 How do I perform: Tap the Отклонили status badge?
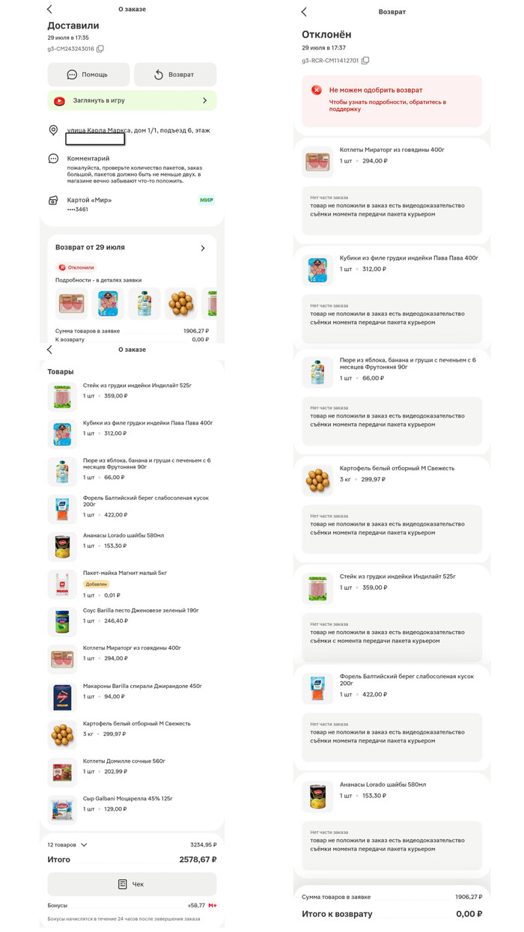pos(76,267)
